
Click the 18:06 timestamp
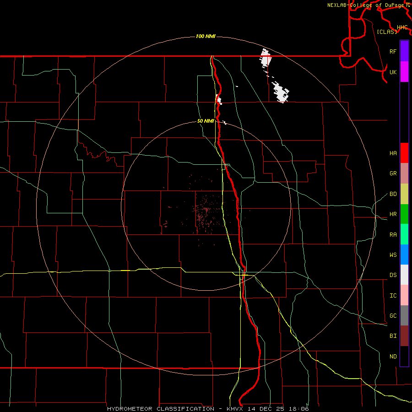click(298, 409)
